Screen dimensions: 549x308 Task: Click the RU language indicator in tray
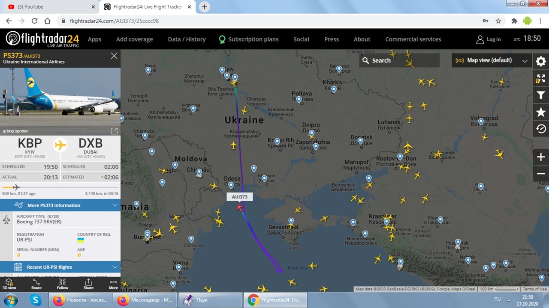click(498, 299)
